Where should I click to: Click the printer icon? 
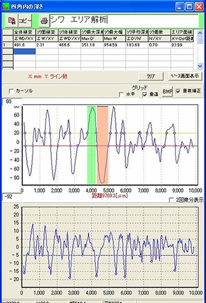44,21
